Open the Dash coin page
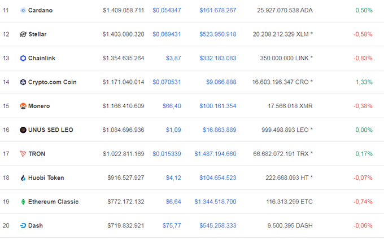The image size is (384, 240). [36, 225]
